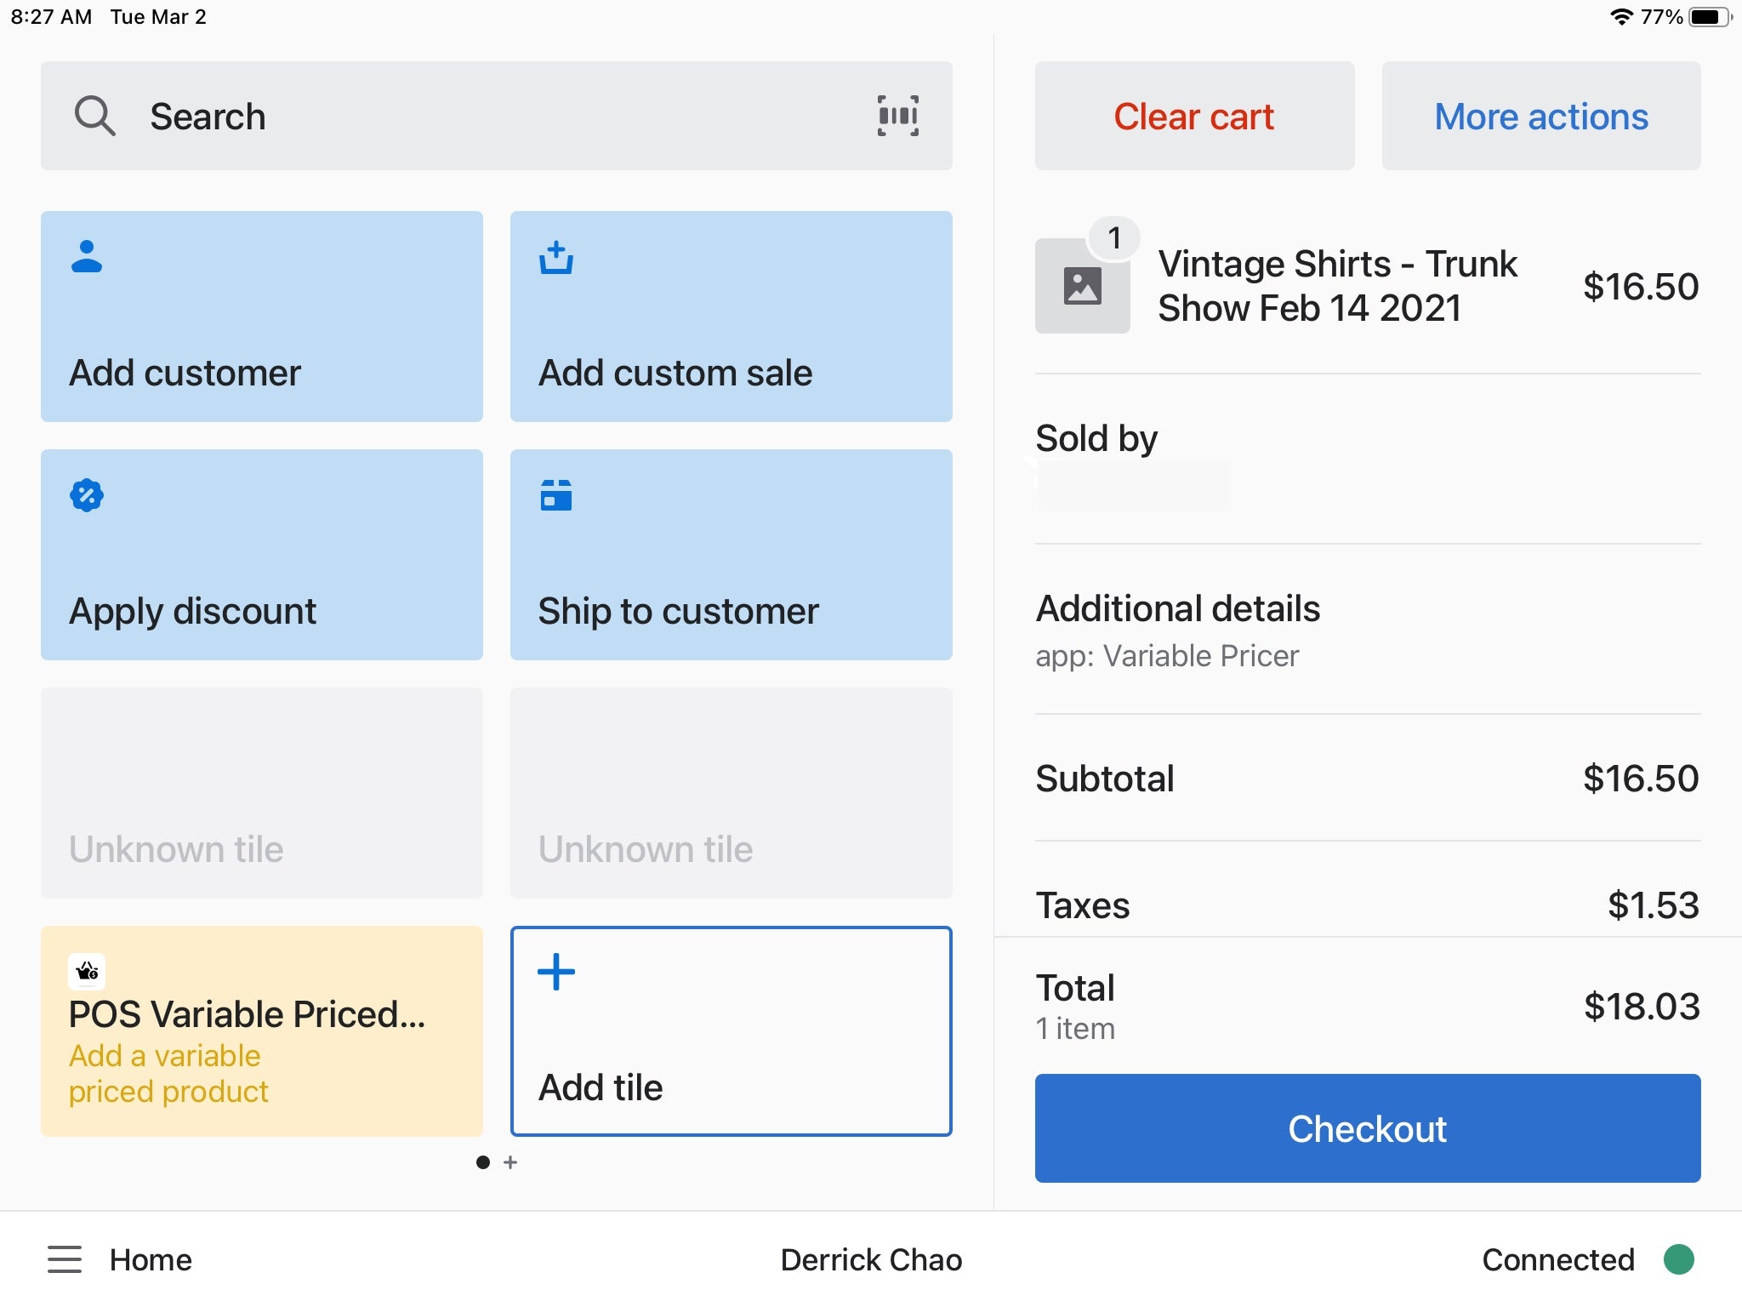Add a new tile grid page
The image size is (1742, 1307).
click(x=511, y=1162)
